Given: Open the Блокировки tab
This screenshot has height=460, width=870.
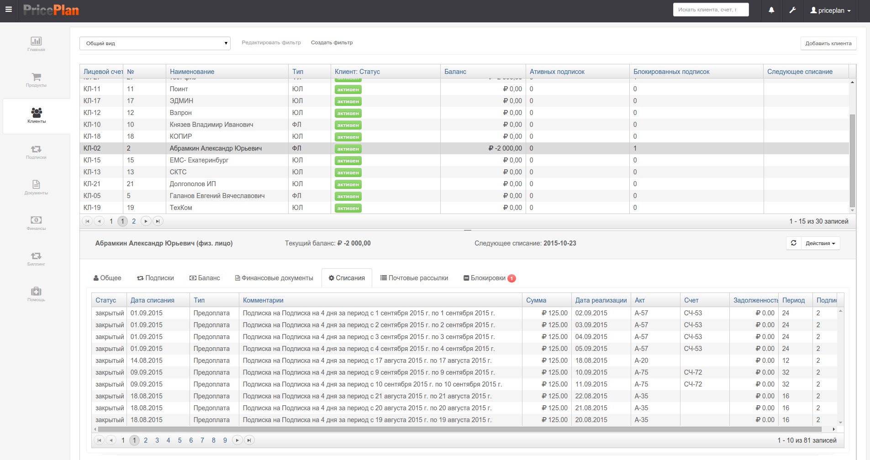Looking at the screenshot, I should pos(490,278).
